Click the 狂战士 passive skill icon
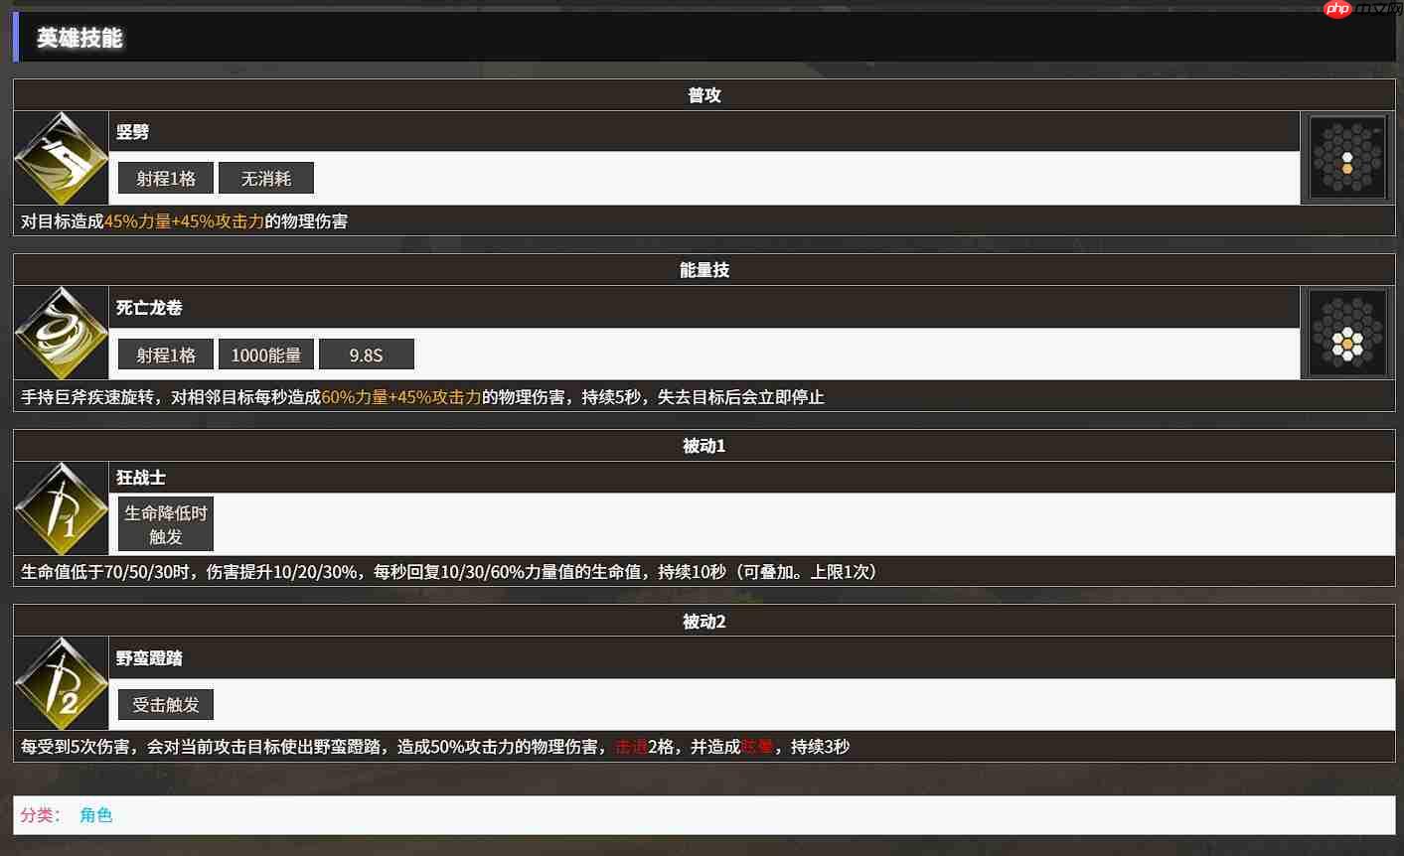 [61, 508]
